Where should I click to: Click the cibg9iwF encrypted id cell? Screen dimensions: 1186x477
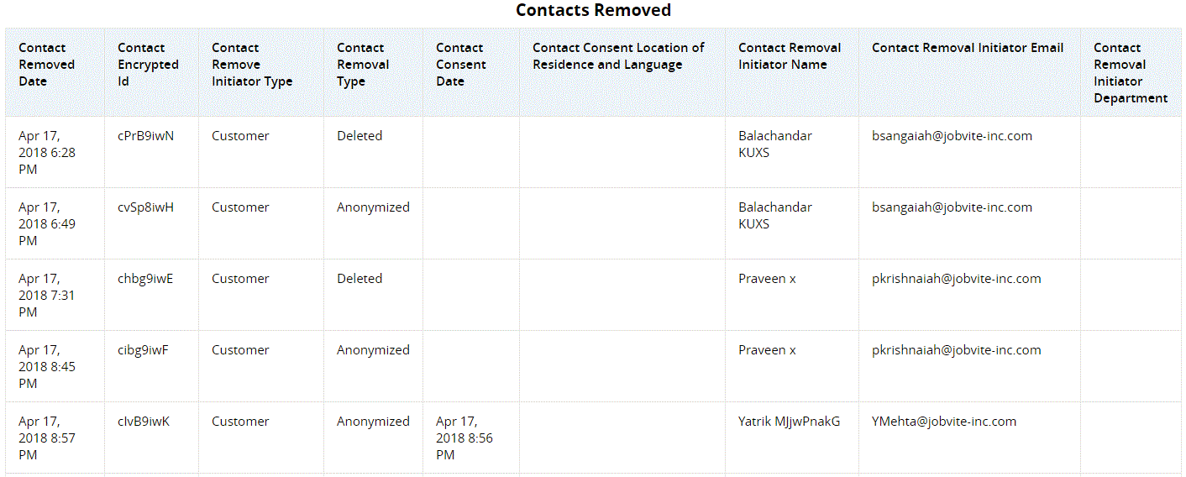pos(144,350)
